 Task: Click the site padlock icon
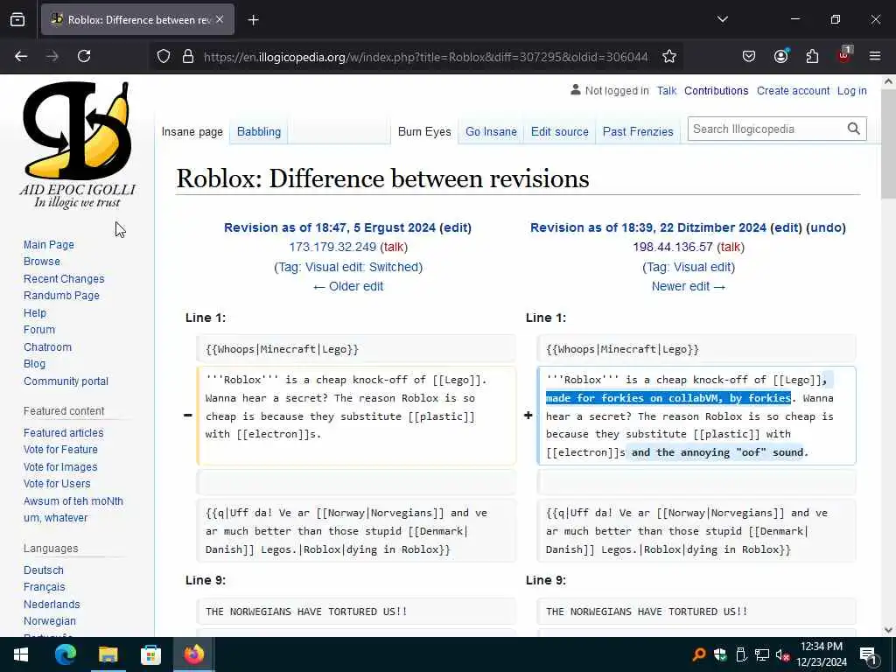188,57
